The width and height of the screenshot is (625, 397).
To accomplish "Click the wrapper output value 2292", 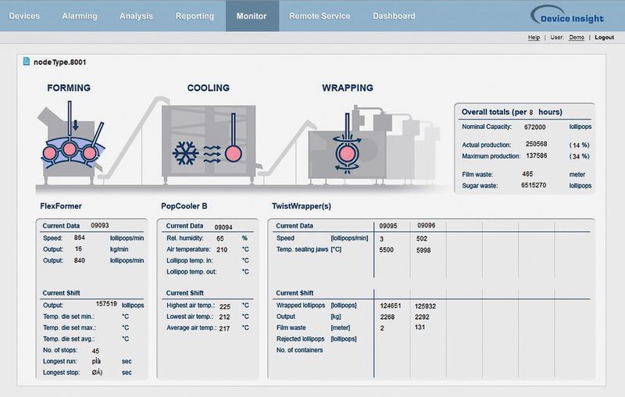I will point(422,317).
